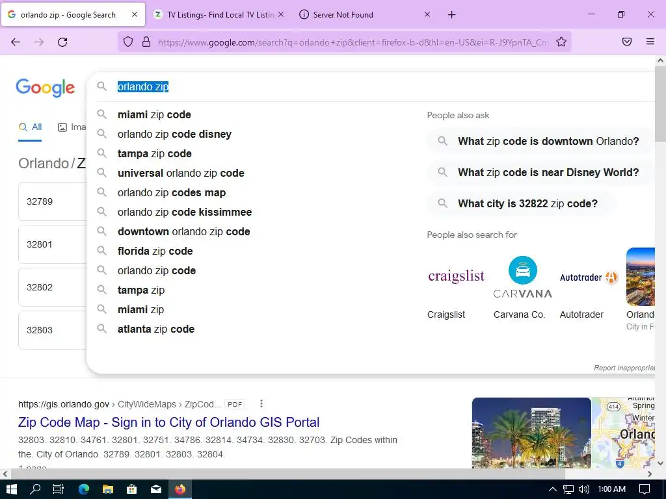Open Task View on the taskbar

click(x=58, y=489)
